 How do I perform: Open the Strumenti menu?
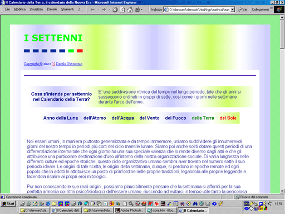click(67, 9)
